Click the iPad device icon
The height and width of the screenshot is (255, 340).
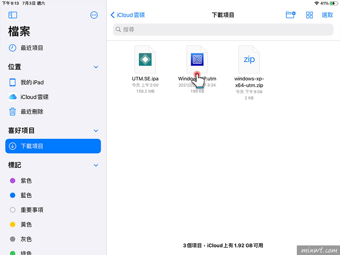tap(12, 82)
